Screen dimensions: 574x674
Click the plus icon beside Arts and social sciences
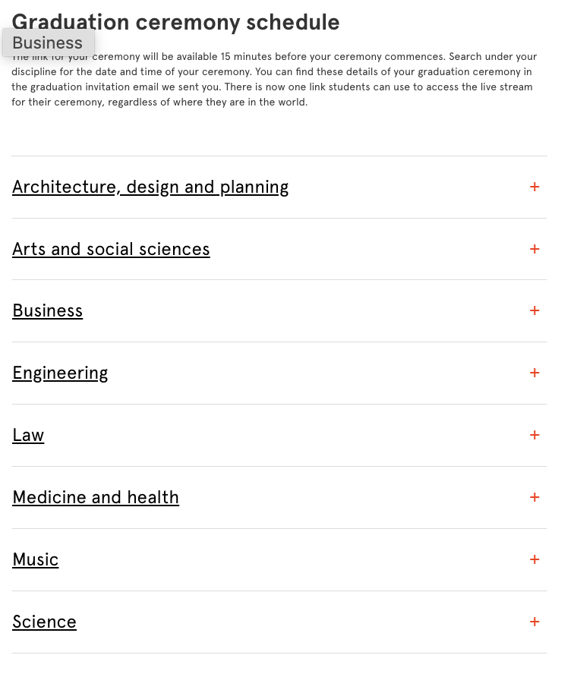(535, 249)
